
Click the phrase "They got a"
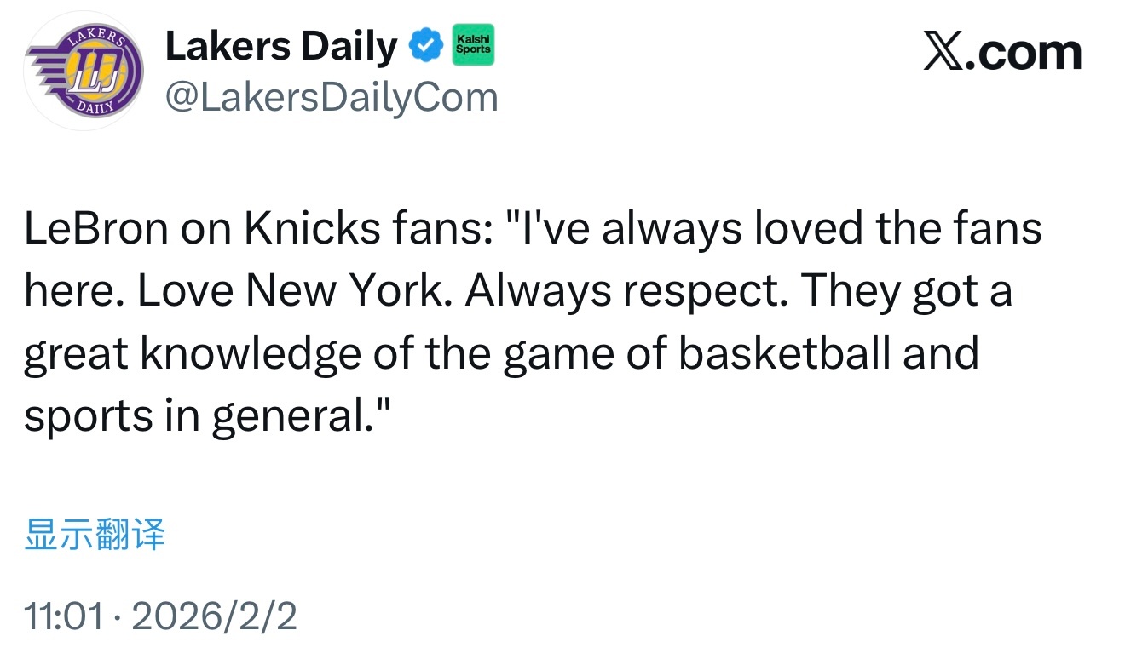pos(905,292)
